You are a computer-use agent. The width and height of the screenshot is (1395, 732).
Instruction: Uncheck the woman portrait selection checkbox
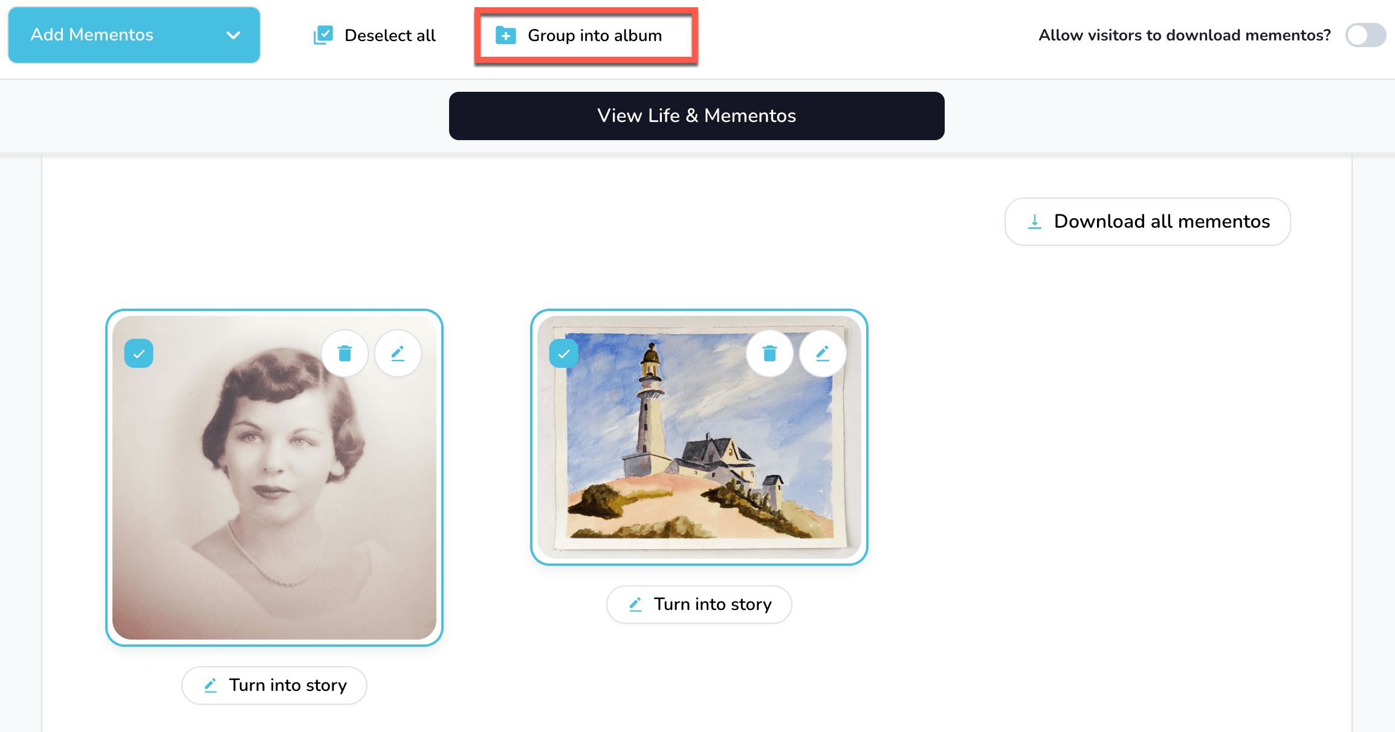click(139, 354)
